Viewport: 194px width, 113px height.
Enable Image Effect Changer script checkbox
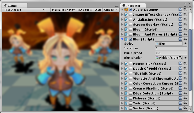click(131, 14)
